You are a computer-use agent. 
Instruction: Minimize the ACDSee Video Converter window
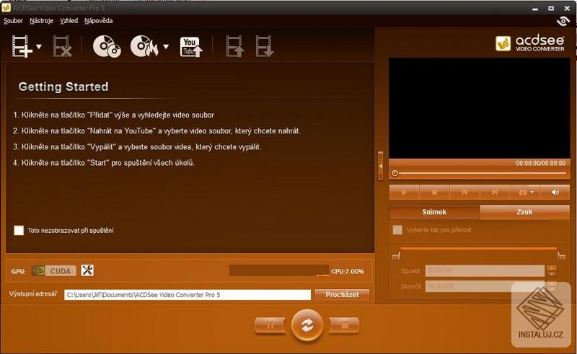535,9
